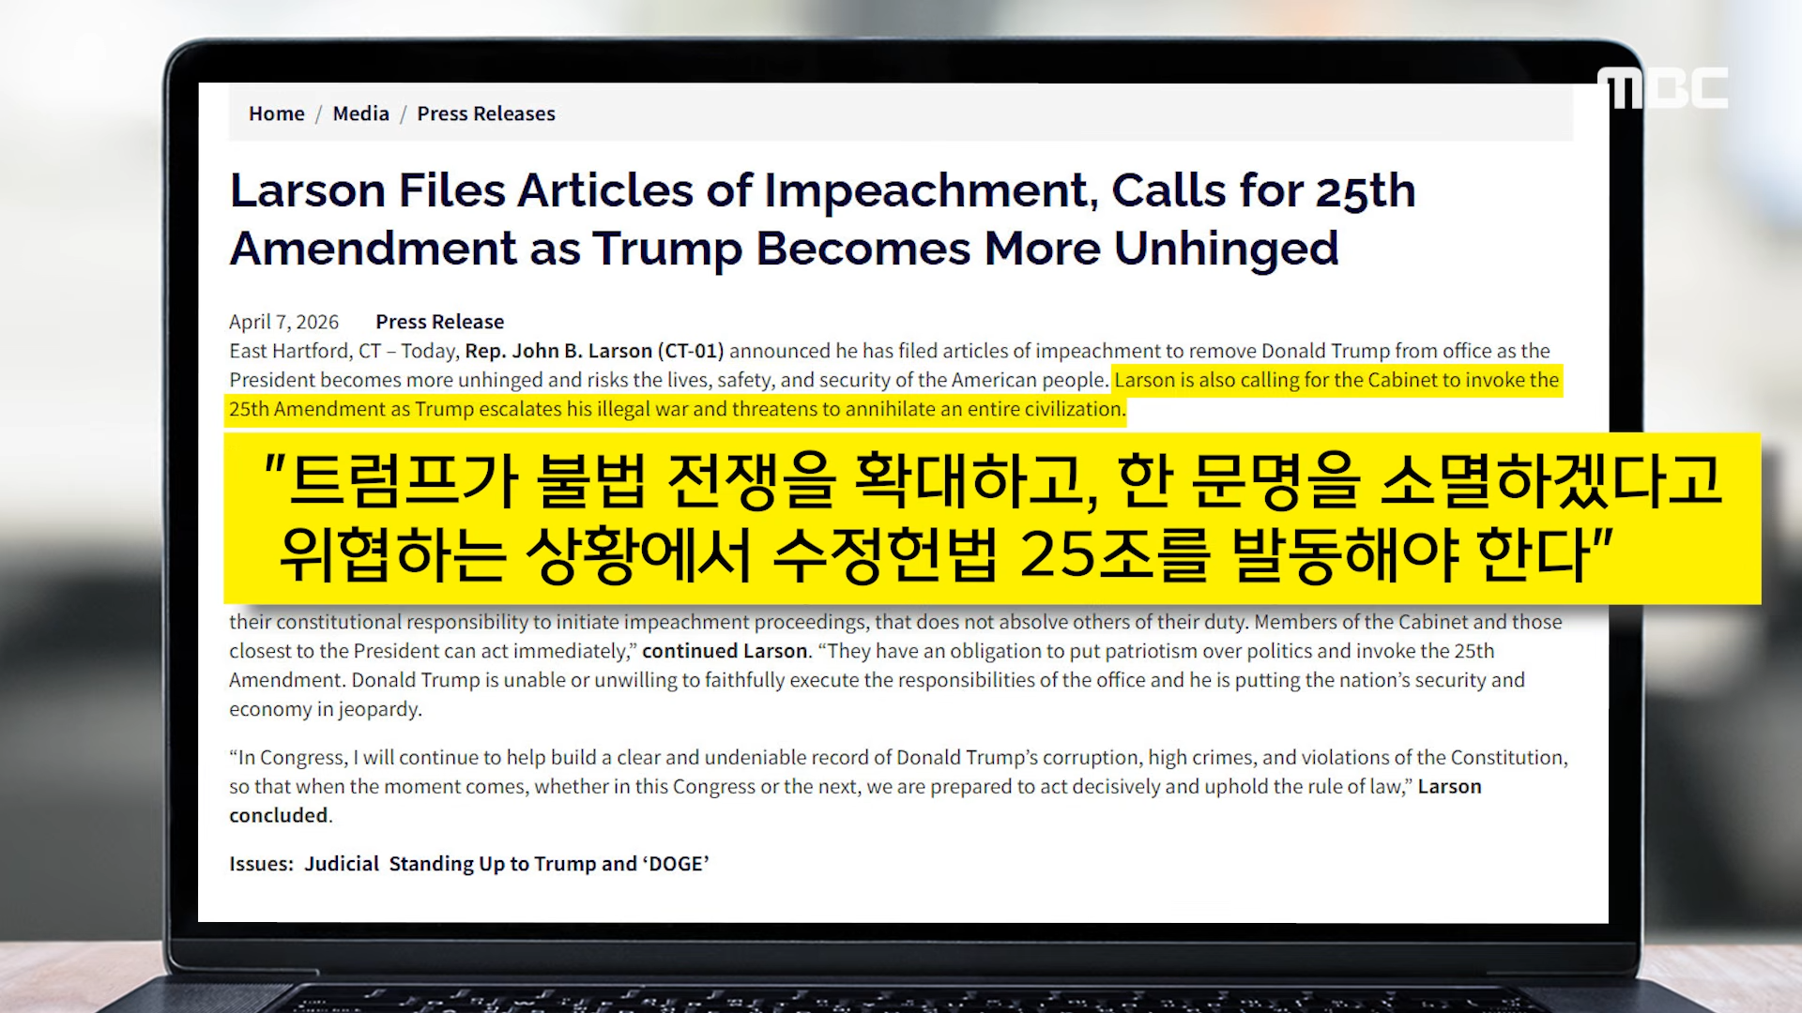This screenshot has height=1013, width=1802.
Task: Click paragraph starting 'their constitutional responsibility'
Action: click(x=895, y=665)
